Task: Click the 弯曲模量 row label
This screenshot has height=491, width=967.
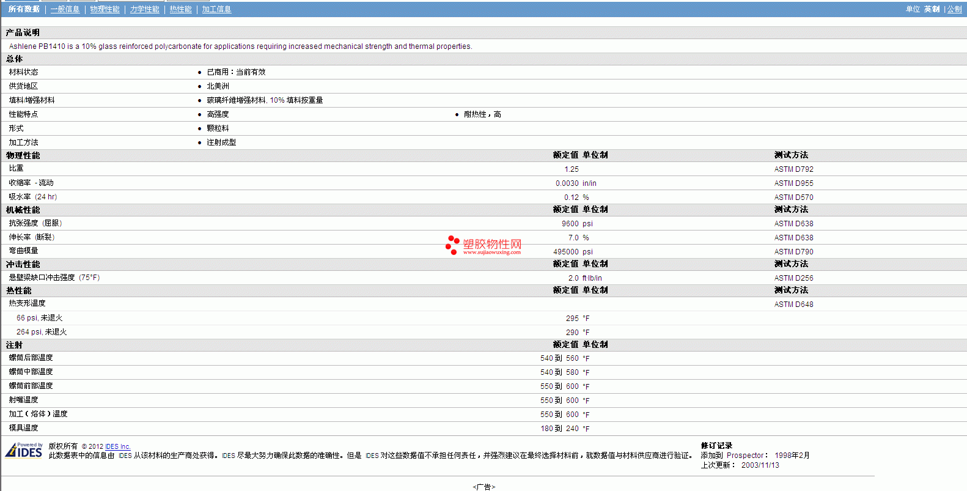Action: coord(23,251)
